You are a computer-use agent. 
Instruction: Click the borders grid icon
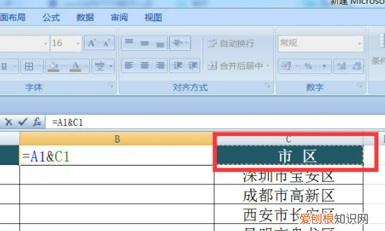29,66
